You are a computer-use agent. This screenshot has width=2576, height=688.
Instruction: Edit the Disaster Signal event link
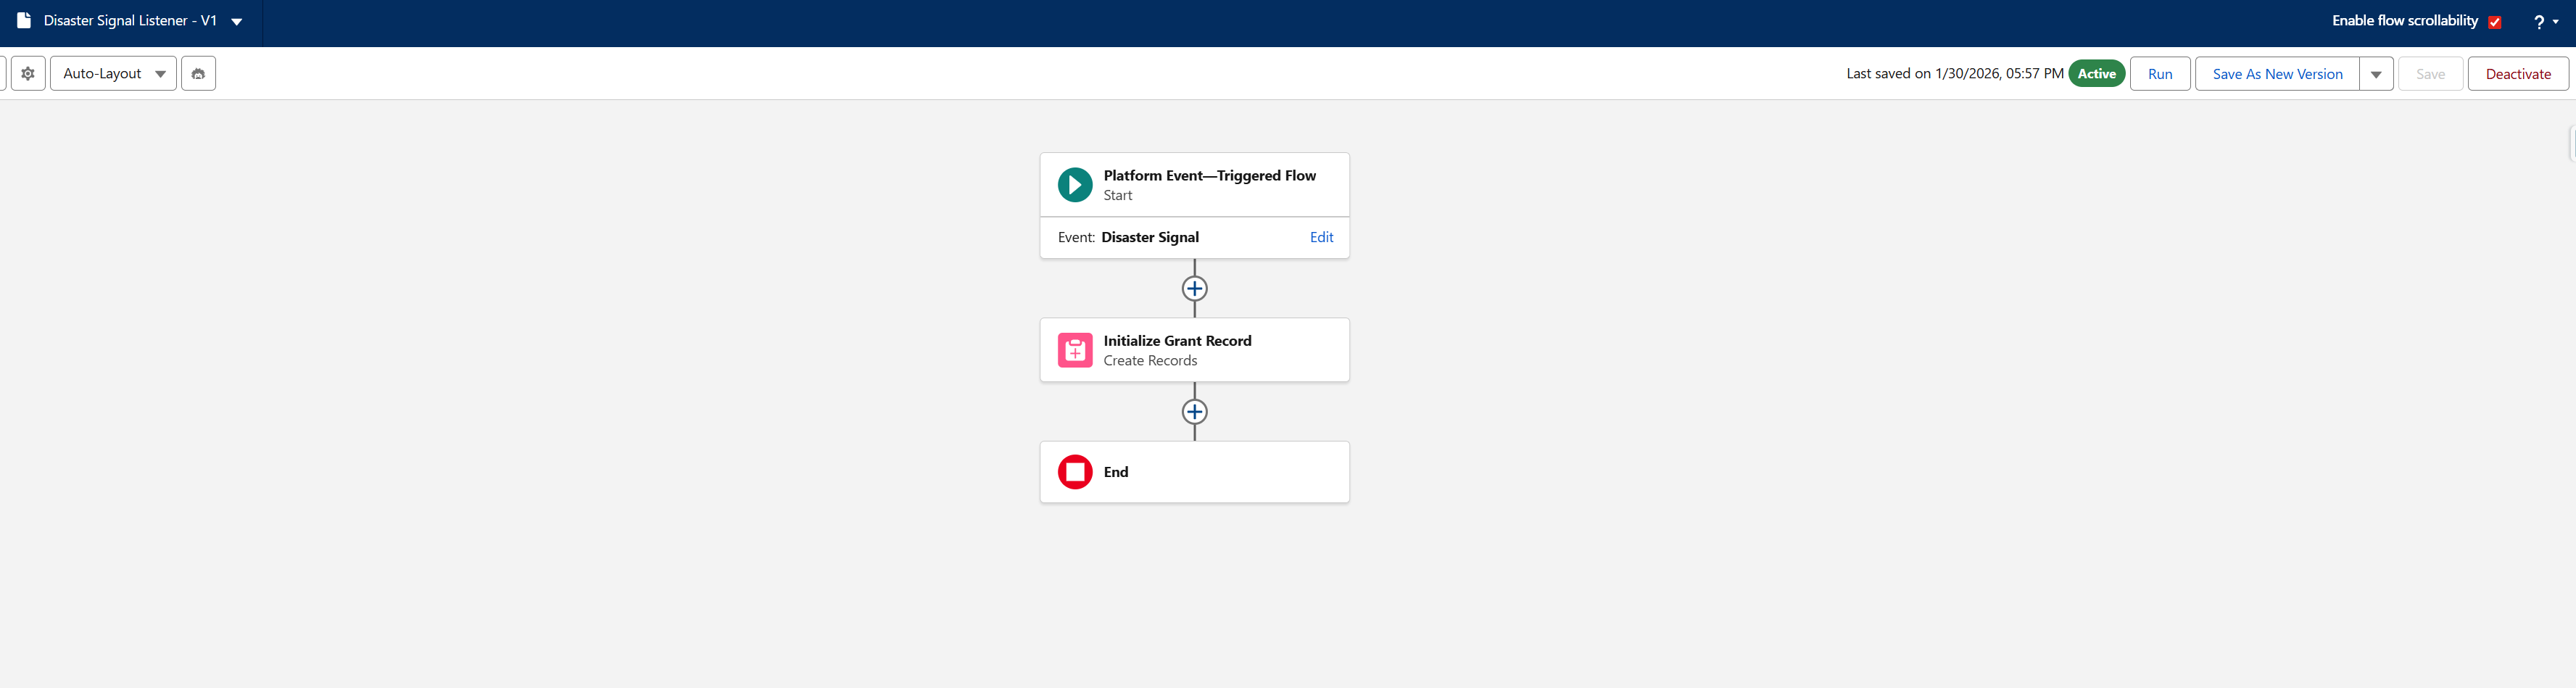[x=1321, y=237]
